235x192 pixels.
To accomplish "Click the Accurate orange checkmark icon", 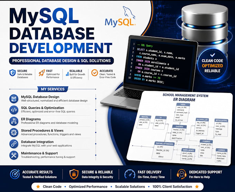I will click(x=95, y=73).
